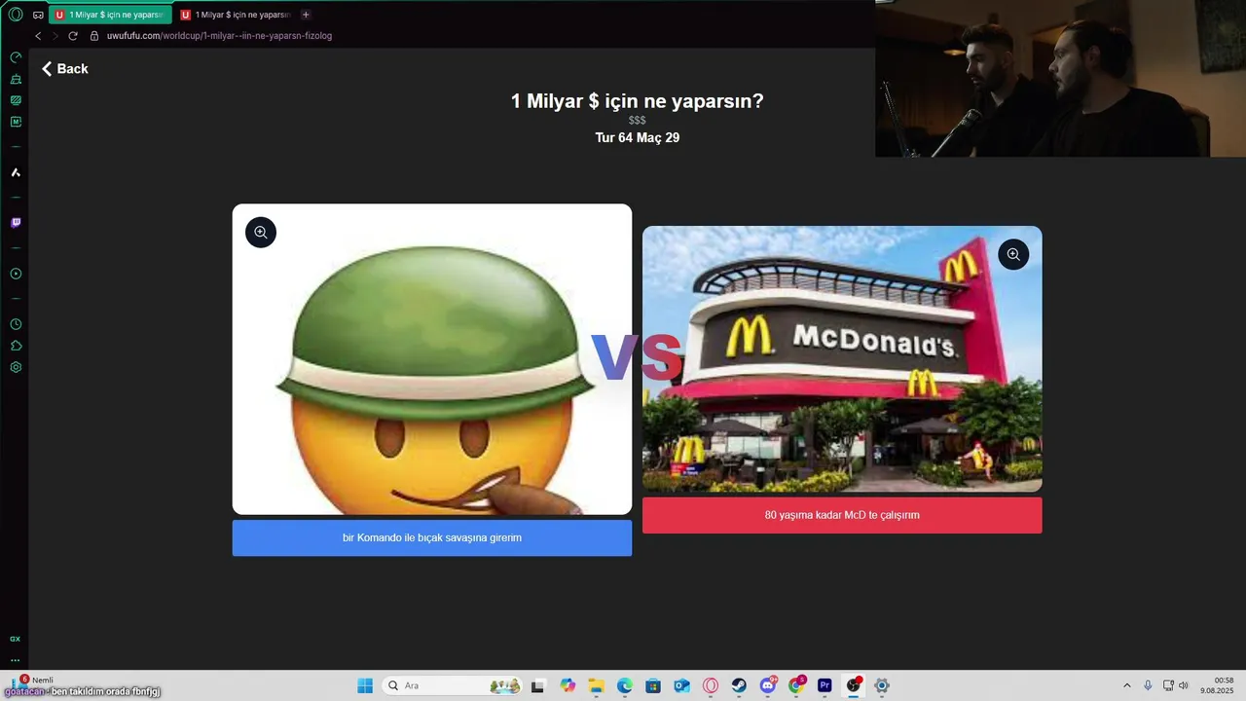Open GX Corner gamepad icon
This screenshot has width=1246, height=701.
click(38, 15)
